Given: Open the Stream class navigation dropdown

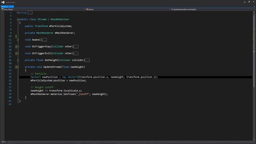Looking at the screenshot, I should click(128, 10).
